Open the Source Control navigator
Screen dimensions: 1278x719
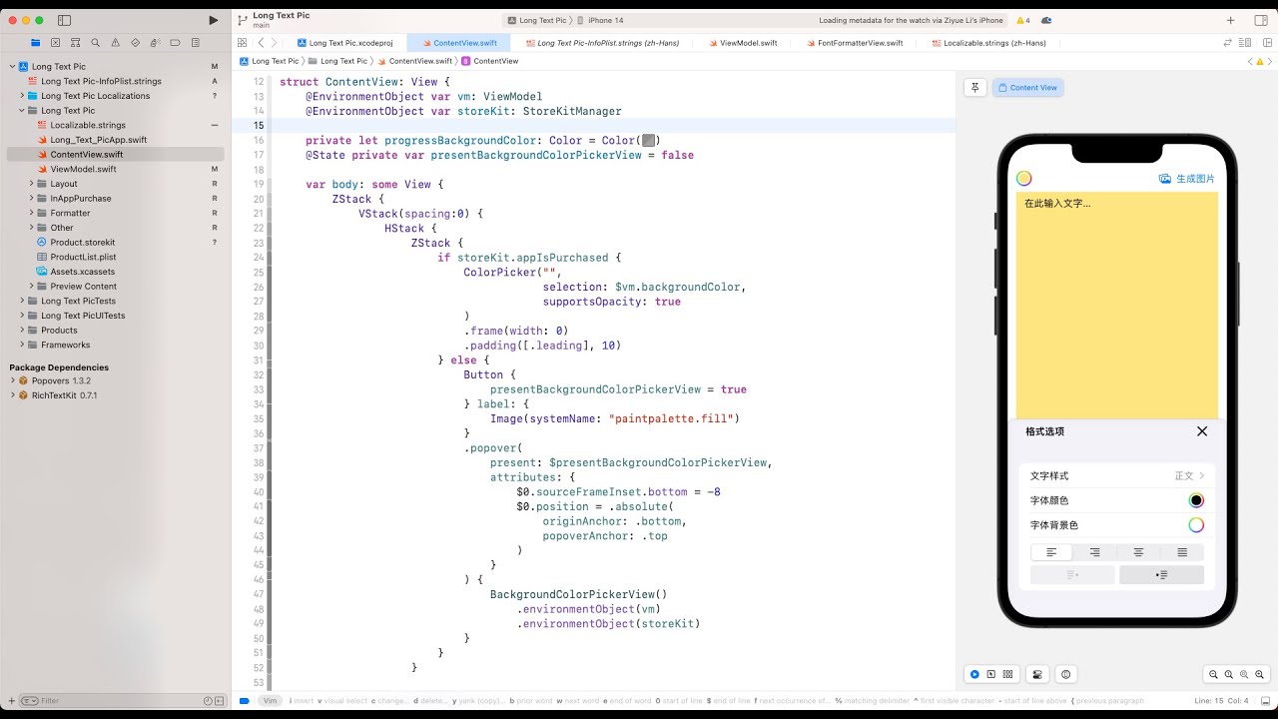55,43
